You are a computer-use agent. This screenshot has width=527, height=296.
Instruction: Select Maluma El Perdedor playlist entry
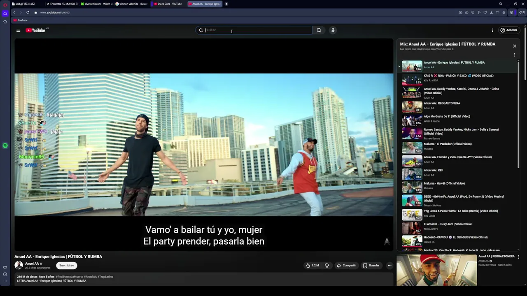pyautogui.click(x=457, y=147)
